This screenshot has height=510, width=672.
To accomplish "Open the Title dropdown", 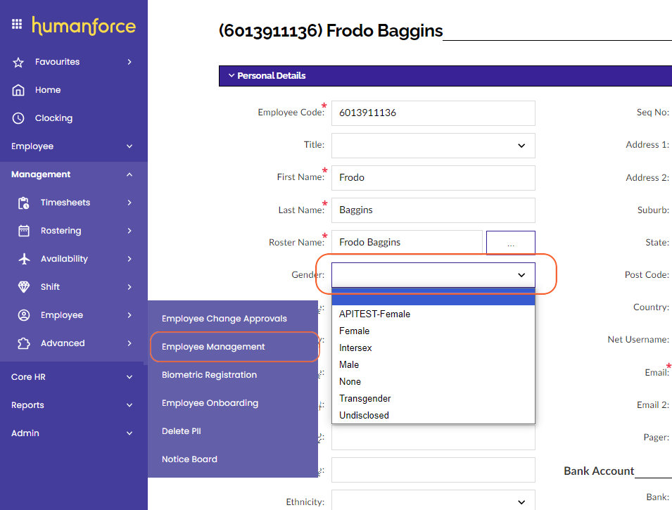I will point(433,146).
